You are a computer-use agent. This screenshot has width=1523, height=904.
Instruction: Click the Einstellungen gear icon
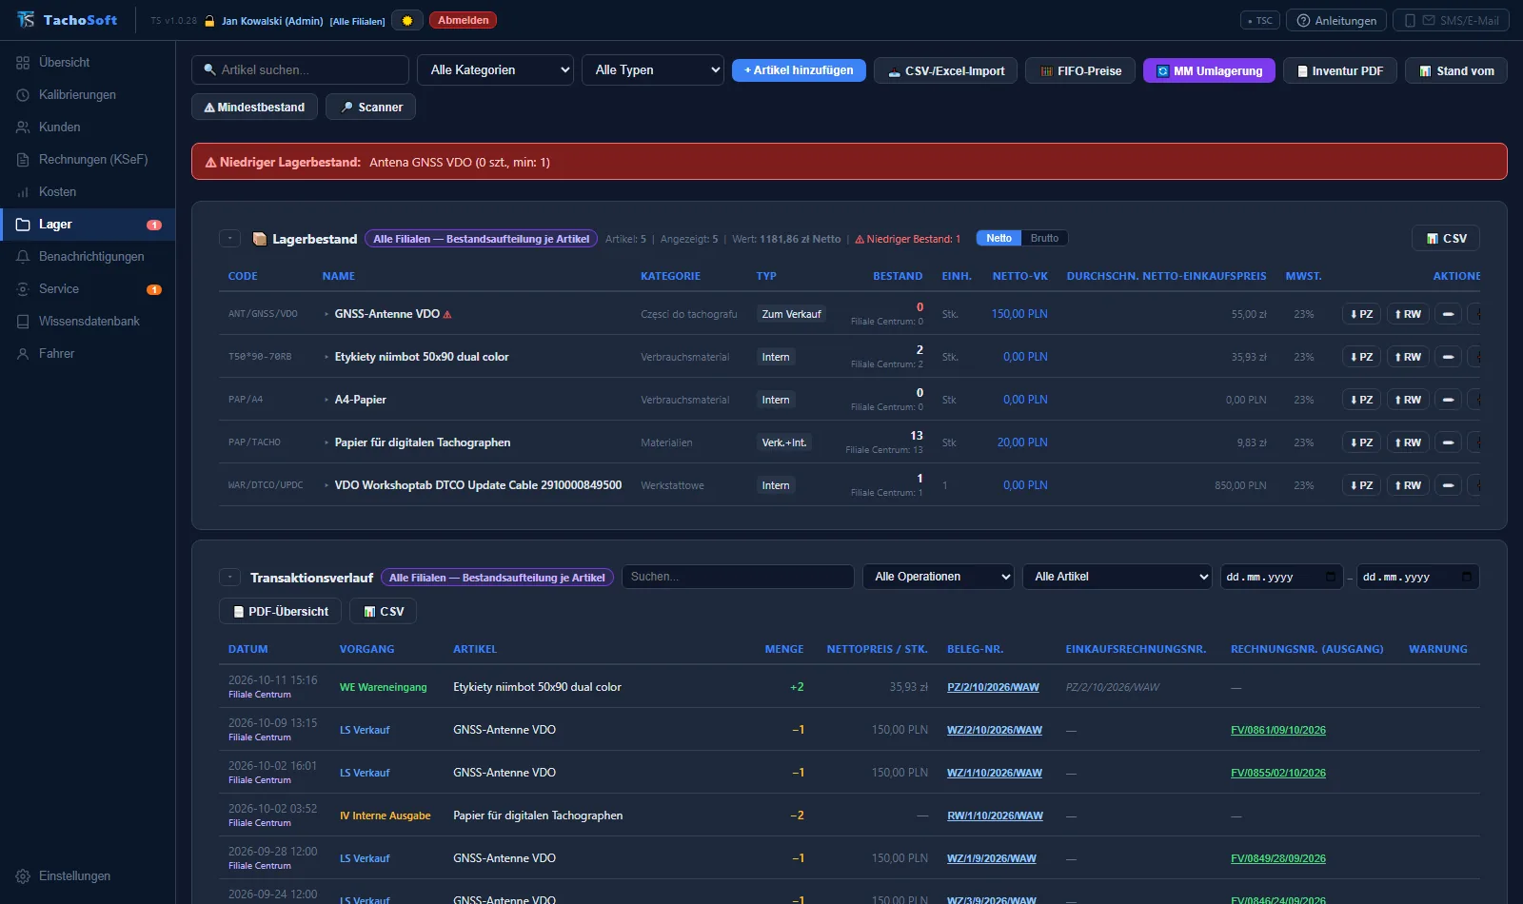pos(23,876)
